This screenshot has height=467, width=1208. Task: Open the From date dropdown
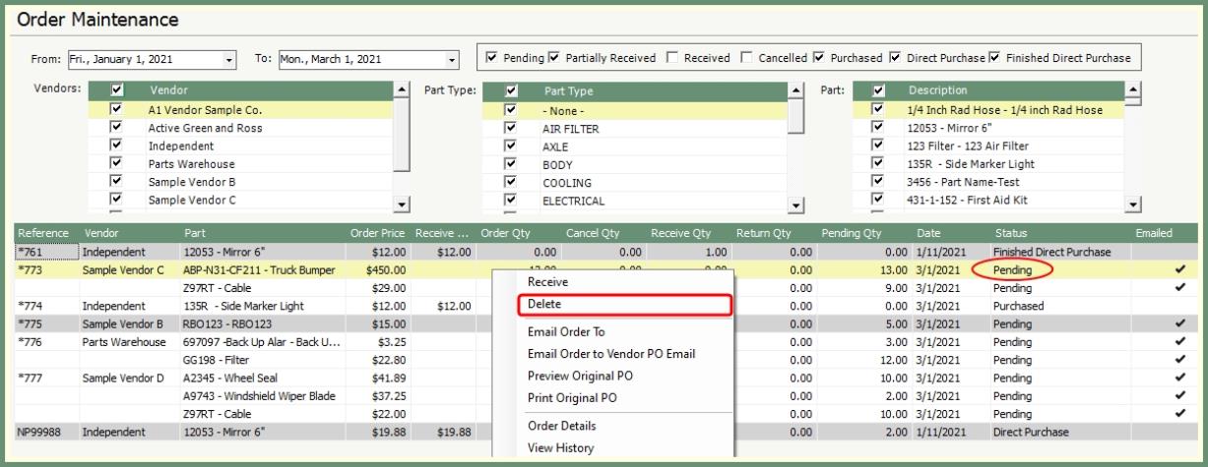coord(229,59)
